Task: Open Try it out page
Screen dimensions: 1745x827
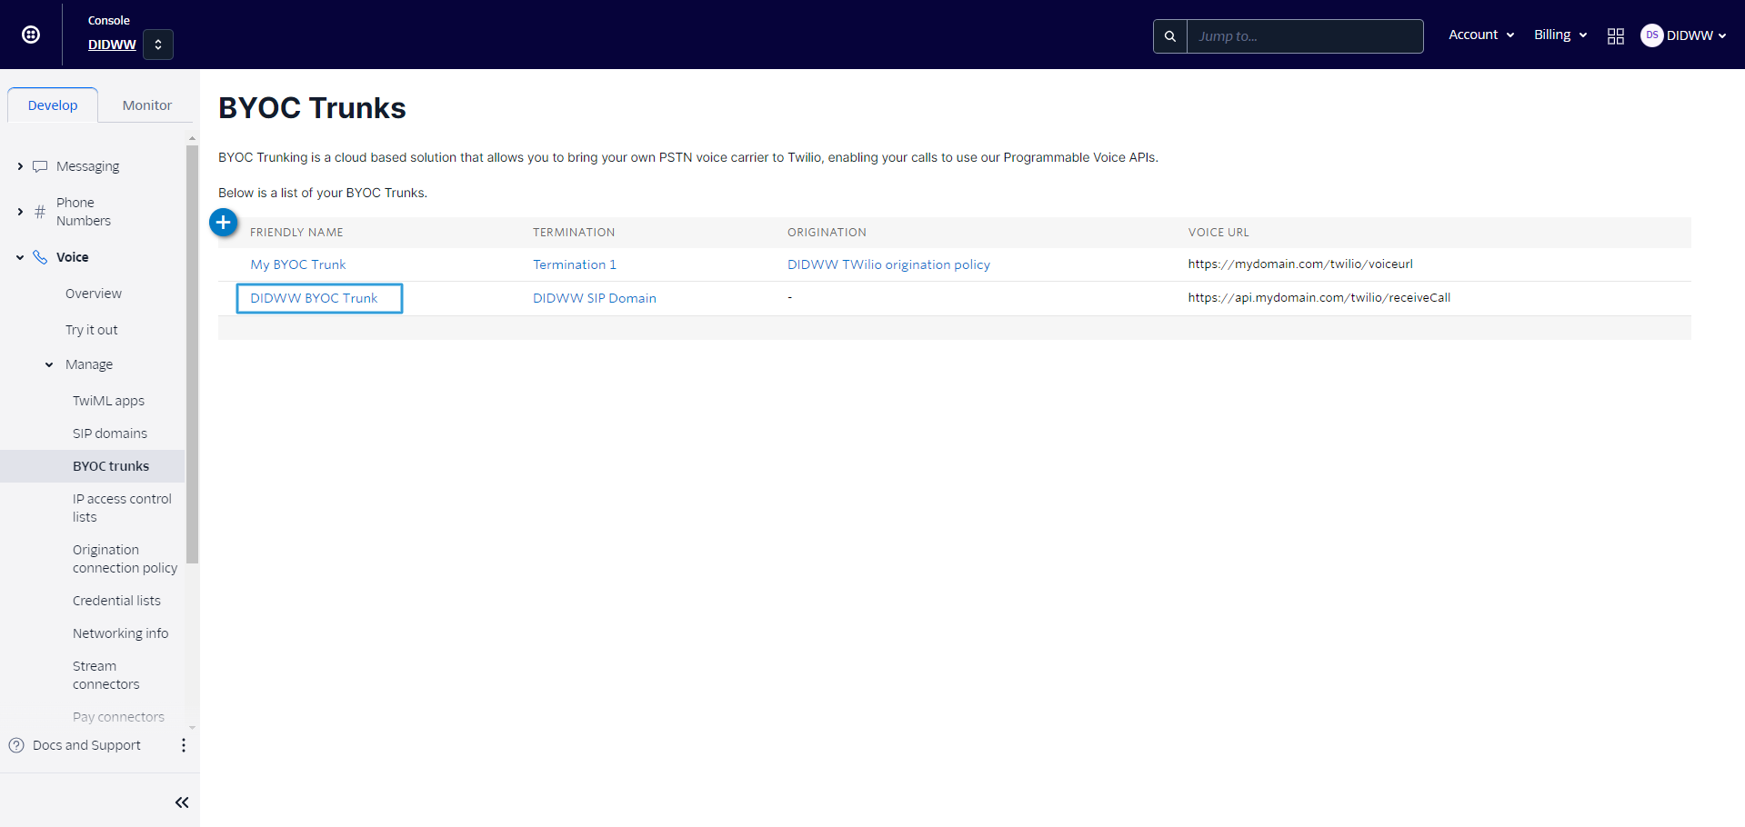Action: 92,330
